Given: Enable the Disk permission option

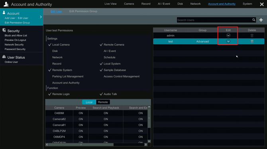Looking at the screenshot, I should [x=55, y=51].
